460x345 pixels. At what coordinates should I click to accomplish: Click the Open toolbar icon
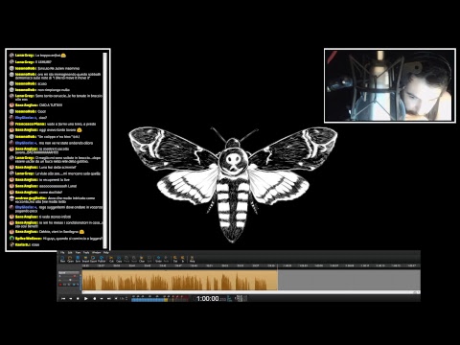(70, 259)
